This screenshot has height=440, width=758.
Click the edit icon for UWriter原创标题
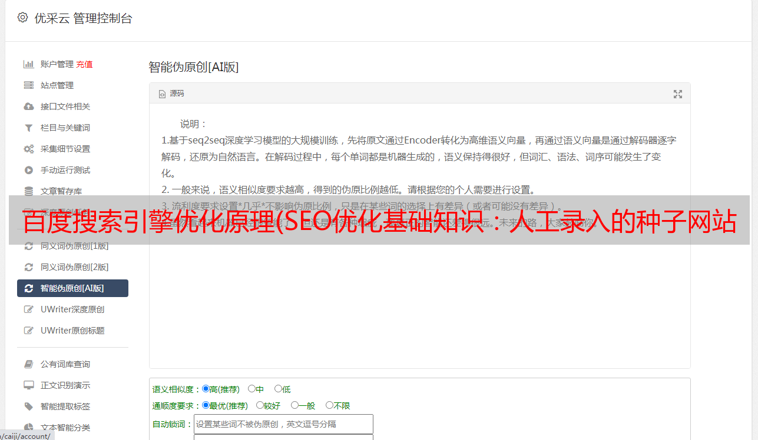(28, 331)
